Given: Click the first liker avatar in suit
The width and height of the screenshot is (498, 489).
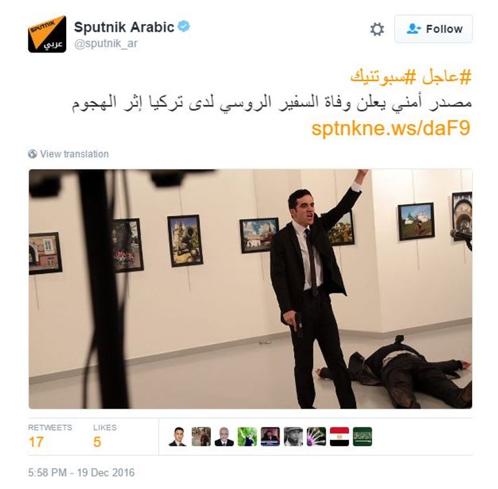Looking at the screenshot, I should click(x=178, y=437).
